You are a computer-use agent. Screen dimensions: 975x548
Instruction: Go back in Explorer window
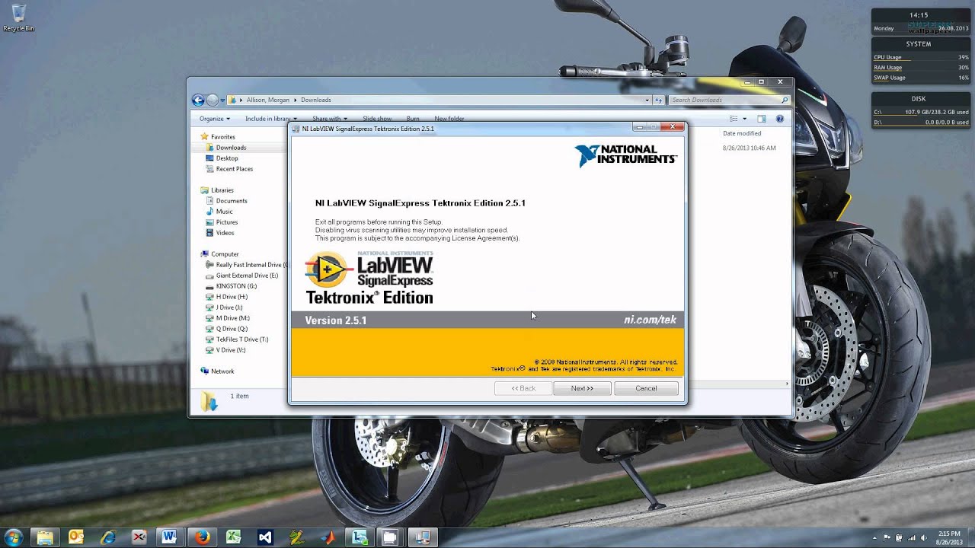coord(198,100)
